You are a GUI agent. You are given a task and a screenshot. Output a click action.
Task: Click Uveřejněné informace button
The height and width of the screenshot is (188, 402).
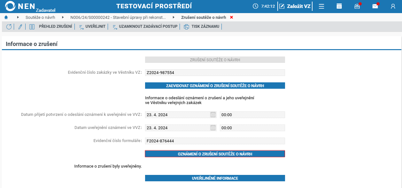215,178
